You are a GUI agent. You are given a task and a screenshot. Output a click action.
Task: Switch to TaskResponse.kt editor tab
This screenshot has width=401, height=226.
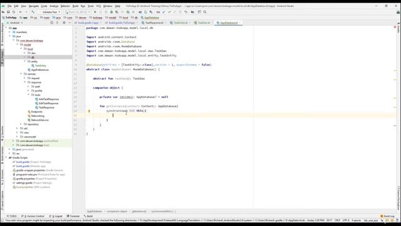(x=154, y=23)
